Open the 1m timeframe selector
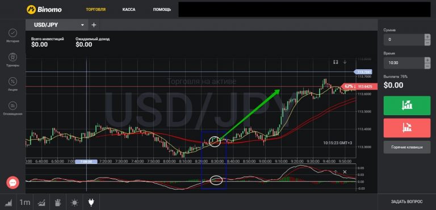Image resolution: width=436 pixels, height=210 pixels. pos(25,203)
